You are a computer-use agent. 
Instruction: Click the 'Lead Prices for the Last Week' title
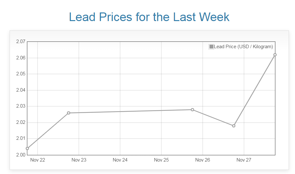(149, 17)
